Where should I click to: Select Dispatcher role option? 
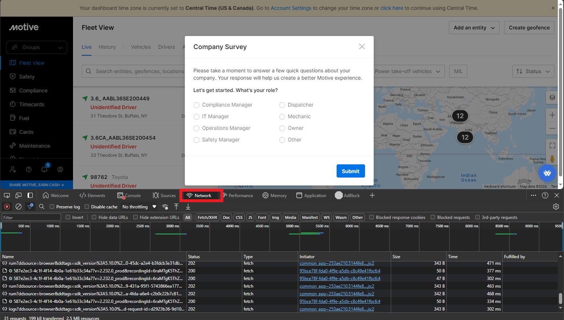(x=282, y=105)
